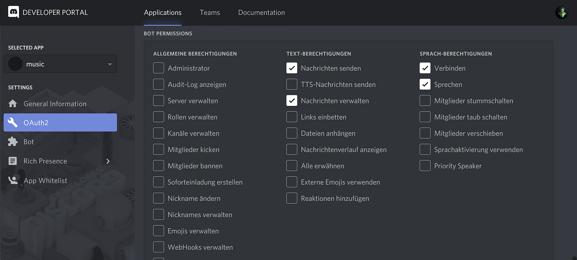Disable the Verbinden voice permission
Viewport: 577px width, 260px height.
[x=425, y=68]
